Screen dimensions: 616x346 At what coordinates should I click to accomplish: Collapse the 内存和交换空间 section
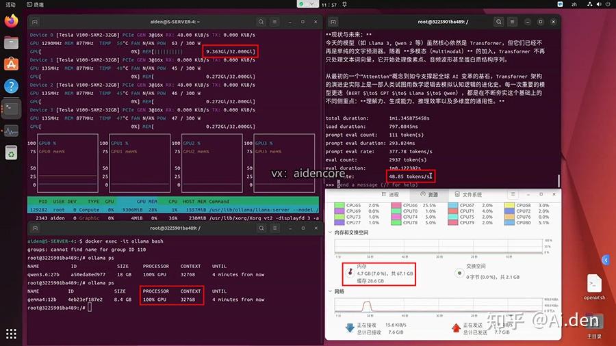[331, 232]
